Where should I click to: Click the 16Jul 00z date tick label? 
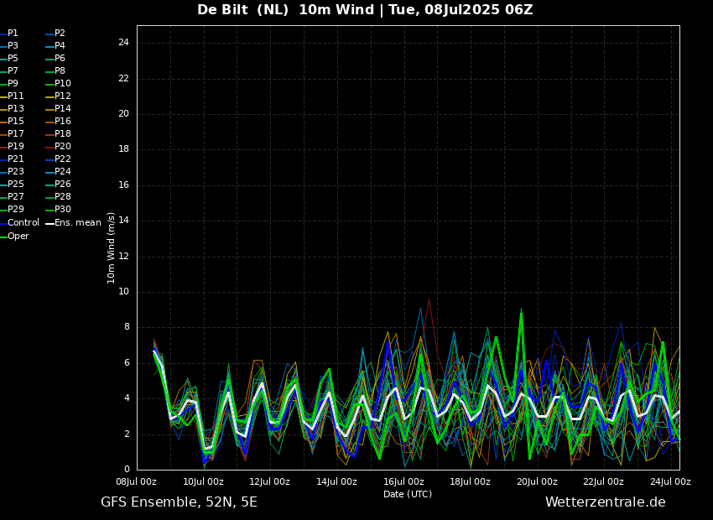(403, 482)
